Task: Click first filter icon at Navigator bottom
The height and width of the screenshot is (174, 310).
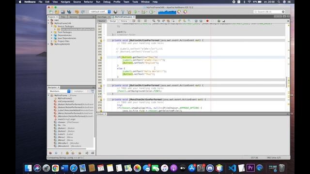Action: 50,153
